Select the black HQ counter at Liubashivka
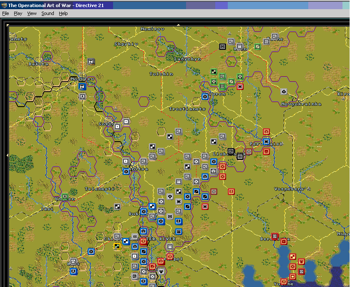Image resolution: width=350 pixels, height=287 pixels. (x=231, y=152)
